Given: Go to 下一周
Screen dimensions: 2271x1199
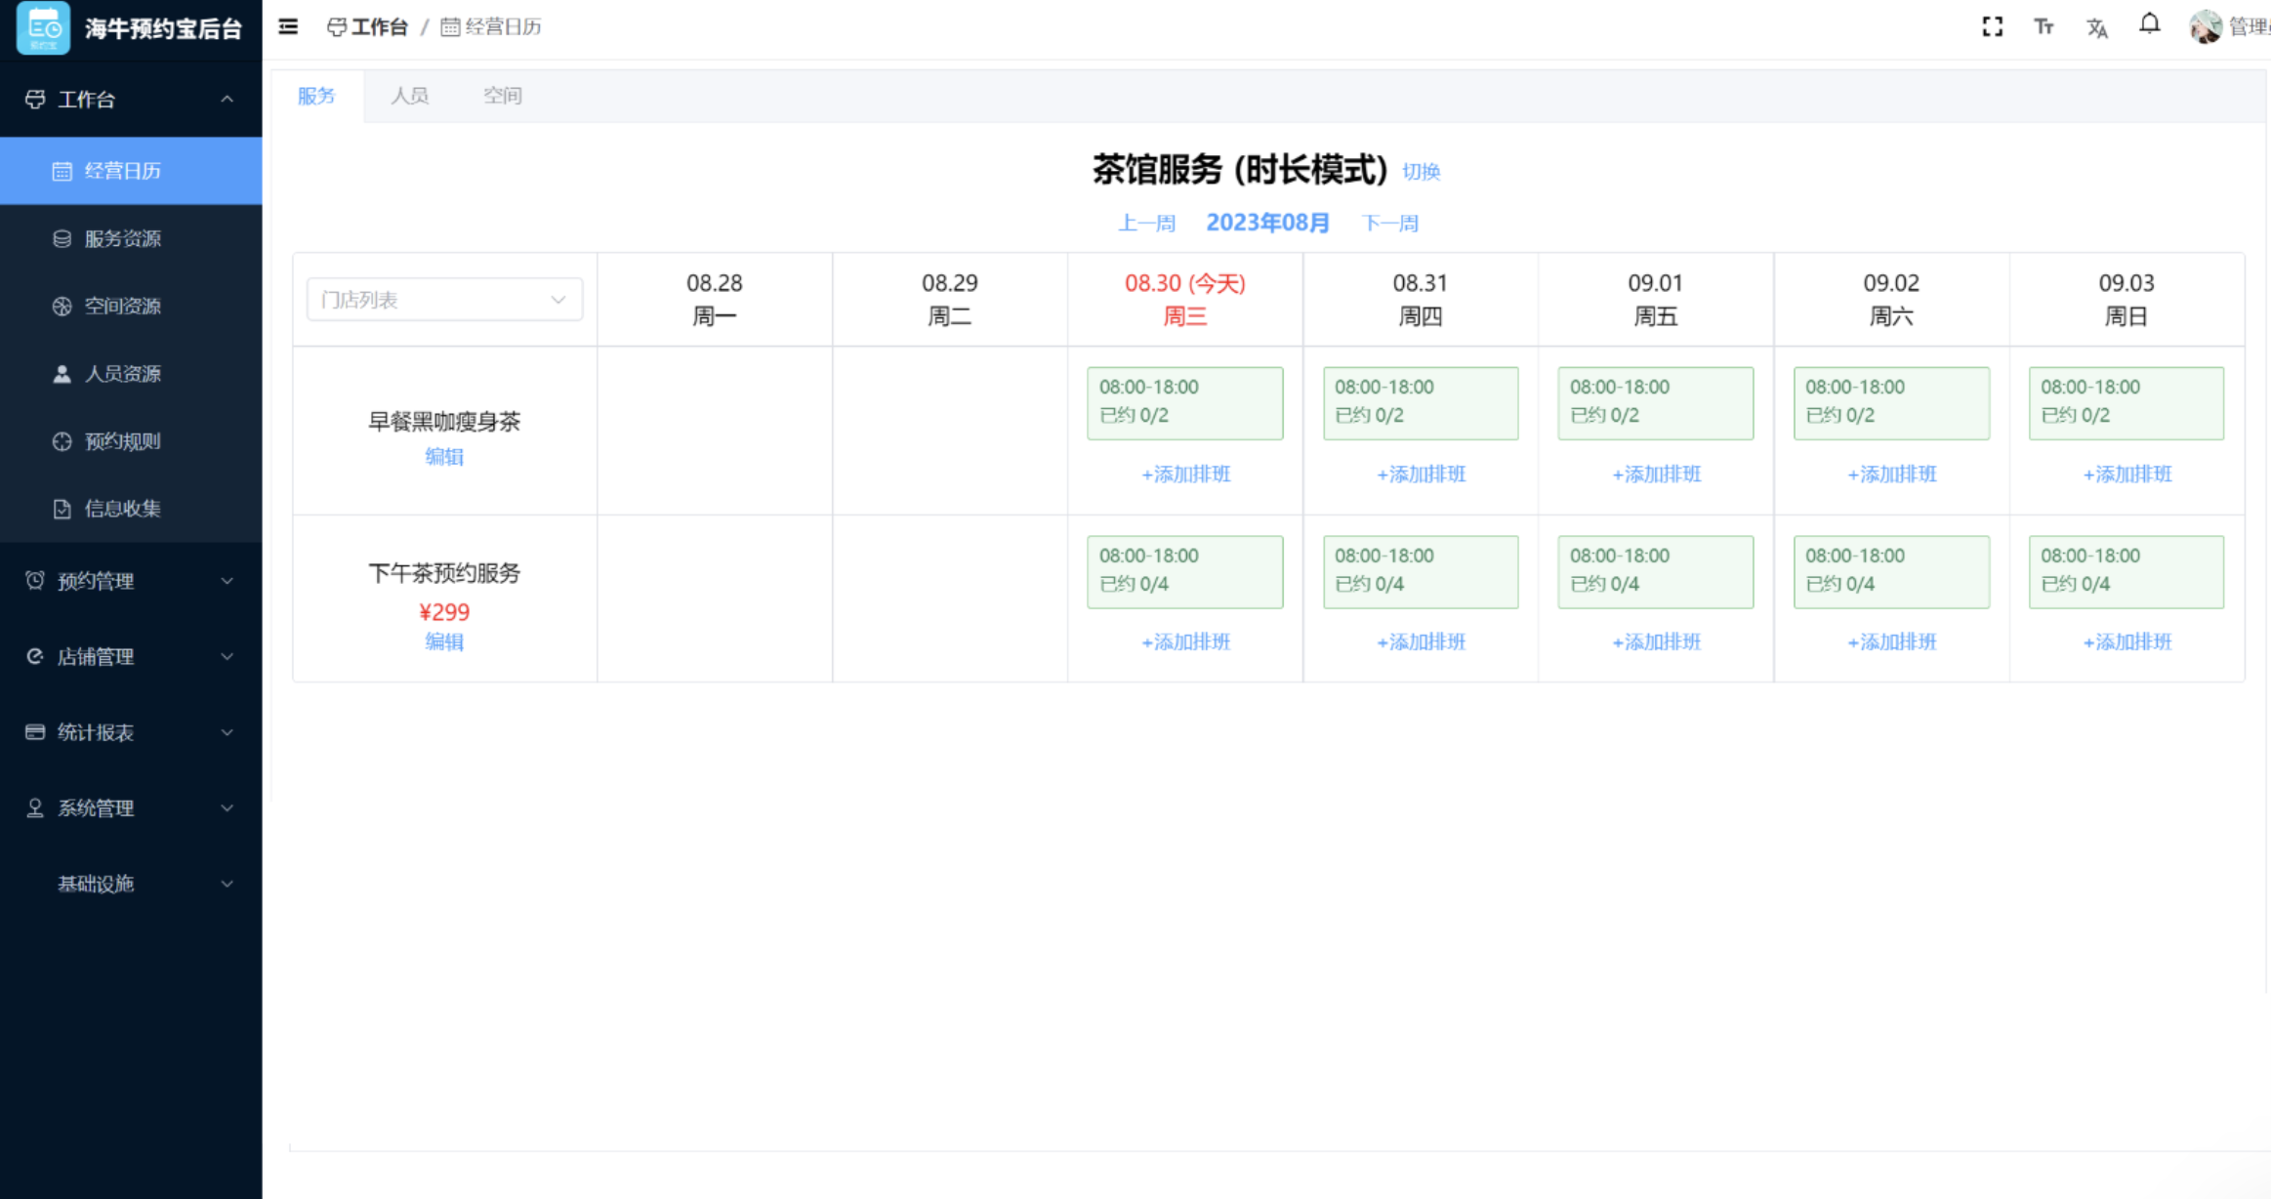Looking at the screenshot, I should click(x=1389, y=224).
